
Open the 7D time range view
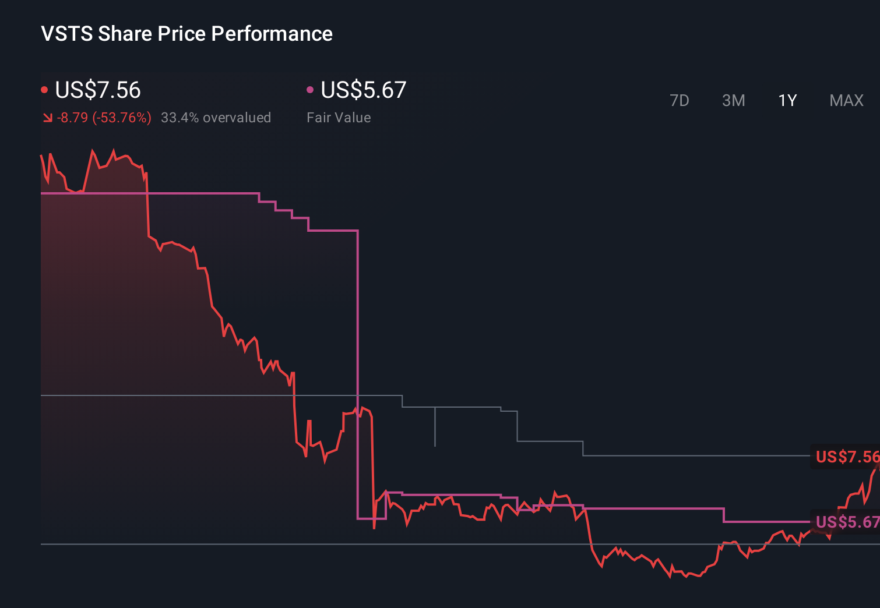click(x=680, y=100)
